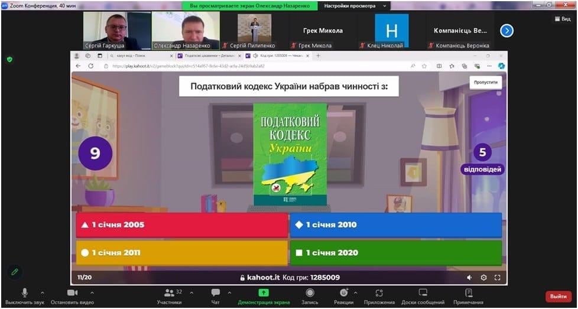Image resolution: width=578 pixels, height=309 pixels.
Task: Click the Пропустити skip button
Action: 486,83
